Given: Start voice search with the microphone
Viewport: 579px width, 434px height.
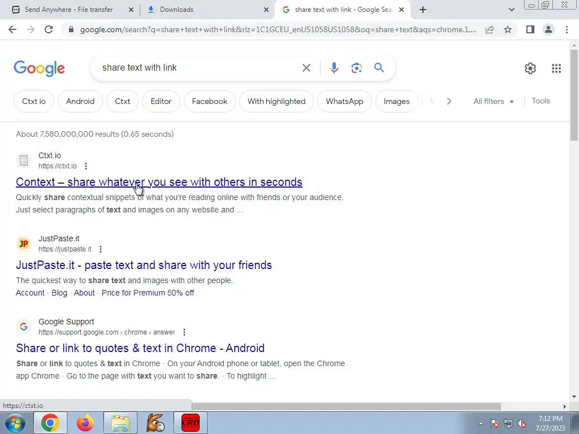Looking at the screenshot, I should [x=334, y=68].
